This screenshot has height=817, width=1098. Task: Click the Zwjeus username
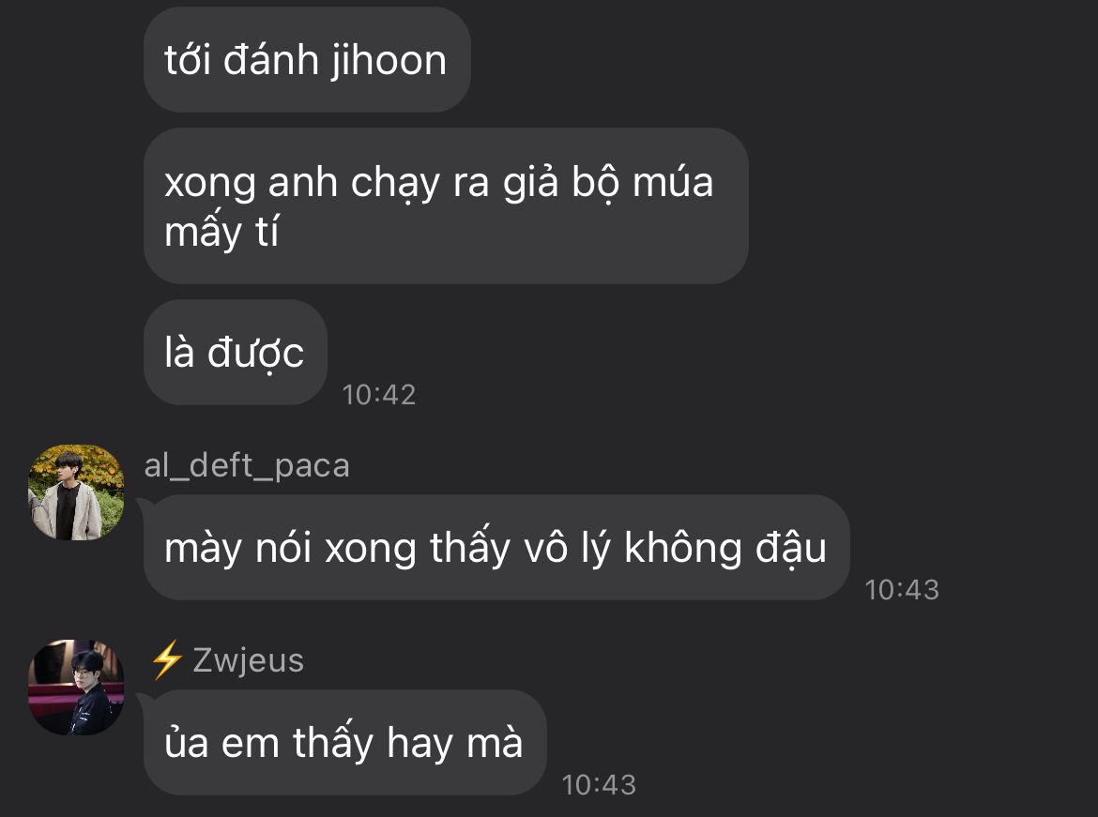[x=249, y=661]
